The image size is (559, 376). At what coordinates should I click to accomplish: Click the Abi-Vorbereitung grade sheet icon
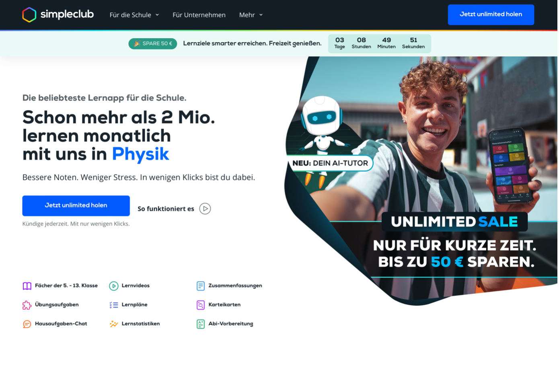(201, 325)
